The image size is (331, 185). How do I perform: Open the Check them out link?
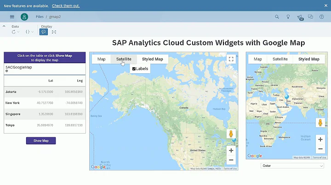pyautogui.click(x=66, y=5)
